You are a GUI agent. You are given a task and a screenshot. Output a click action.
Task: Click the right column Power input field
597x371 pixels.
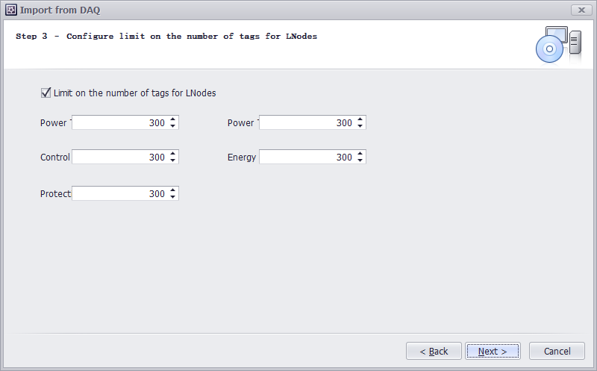pyautogui.click(x=306, y=123)
